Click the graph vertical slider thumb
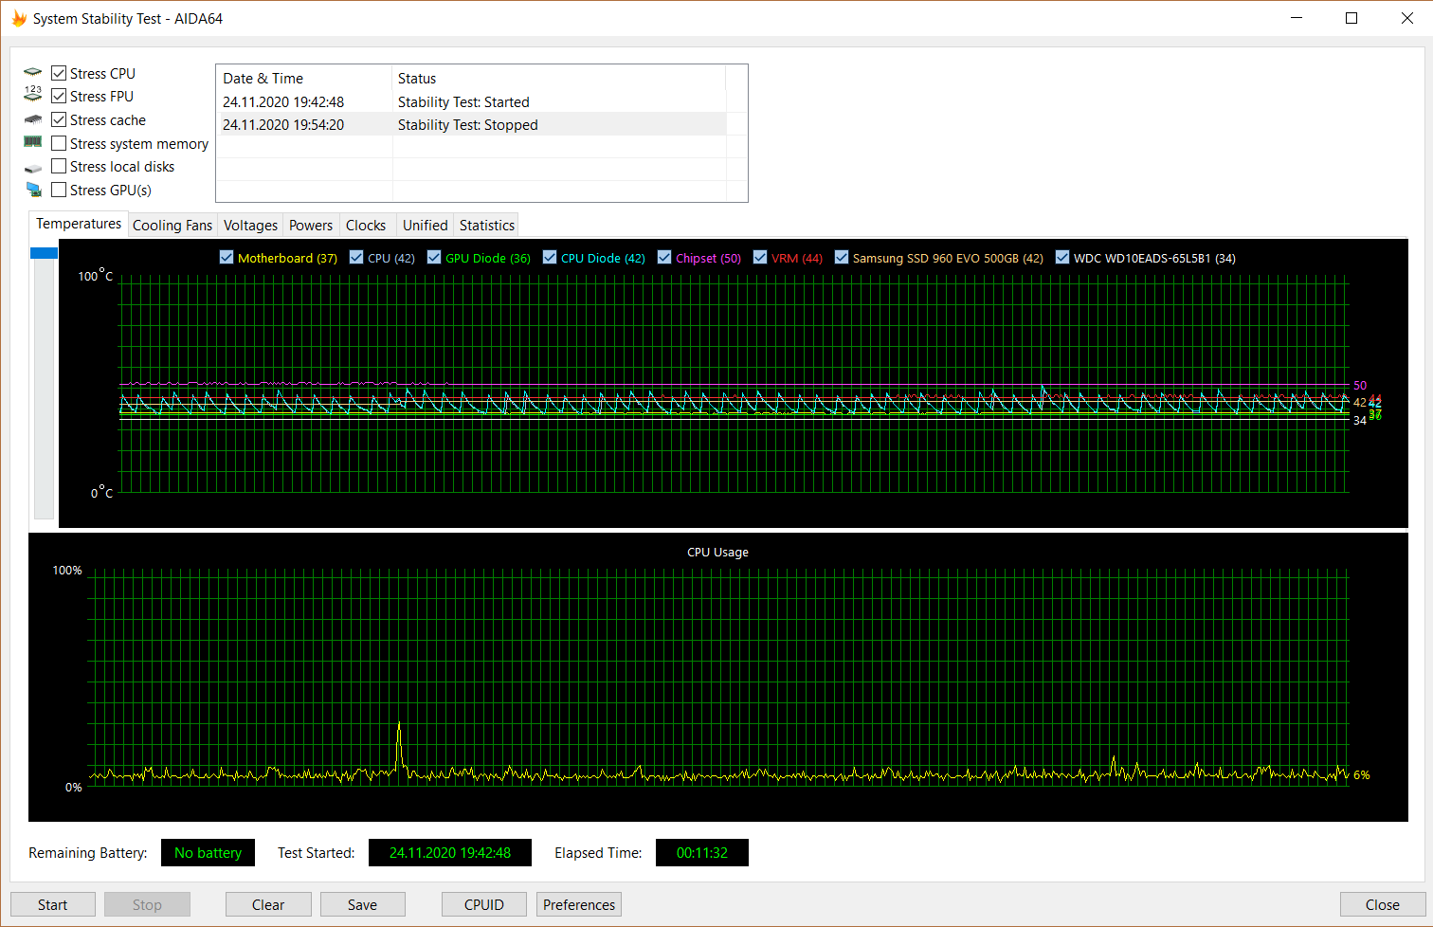 (x=44, y=253)
